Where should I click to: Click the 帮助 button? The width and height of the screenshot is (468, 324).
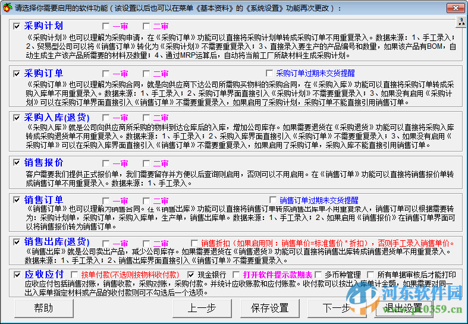[44, 308]
